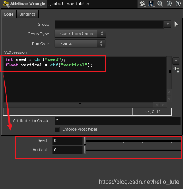Image resolution: width=183 pixels, height=189 pixels.
Task: Click the Vertical value field
Action: pyautogui.click(x=68, y=150)
